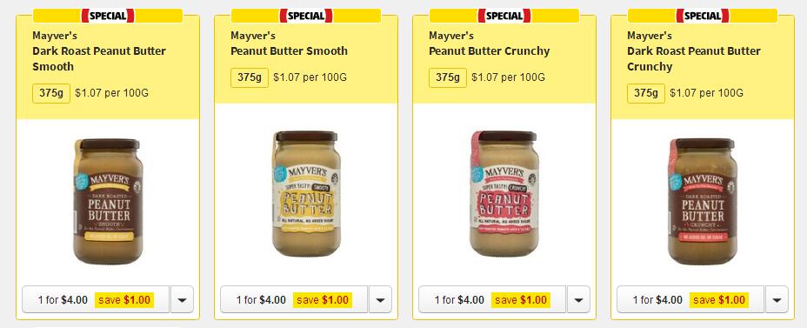This screenshot has width=807, height=328.
Task: Open Peanut Butter Smooth product title
Action: [x=290, y=51]
